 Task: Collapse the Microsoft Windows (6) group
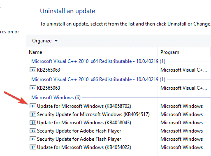point(56,98)
